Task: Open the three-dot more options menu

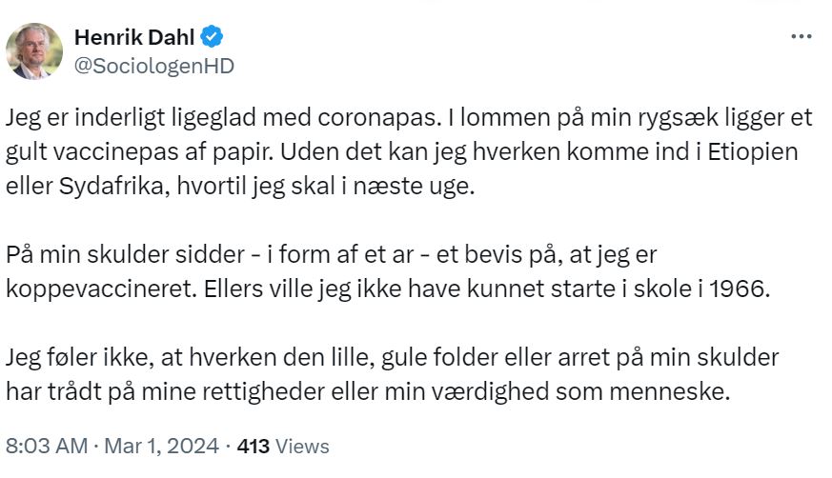Action: pos(802,37)
